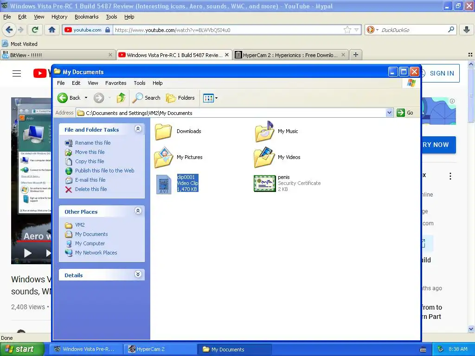Open Explorer File menu
The width and height of the screenshot is (475, 356).
point(61,83)
